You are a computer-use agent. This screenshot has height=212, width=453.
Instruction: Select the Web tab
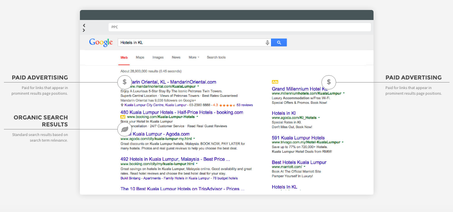click(x=124, y=57)
